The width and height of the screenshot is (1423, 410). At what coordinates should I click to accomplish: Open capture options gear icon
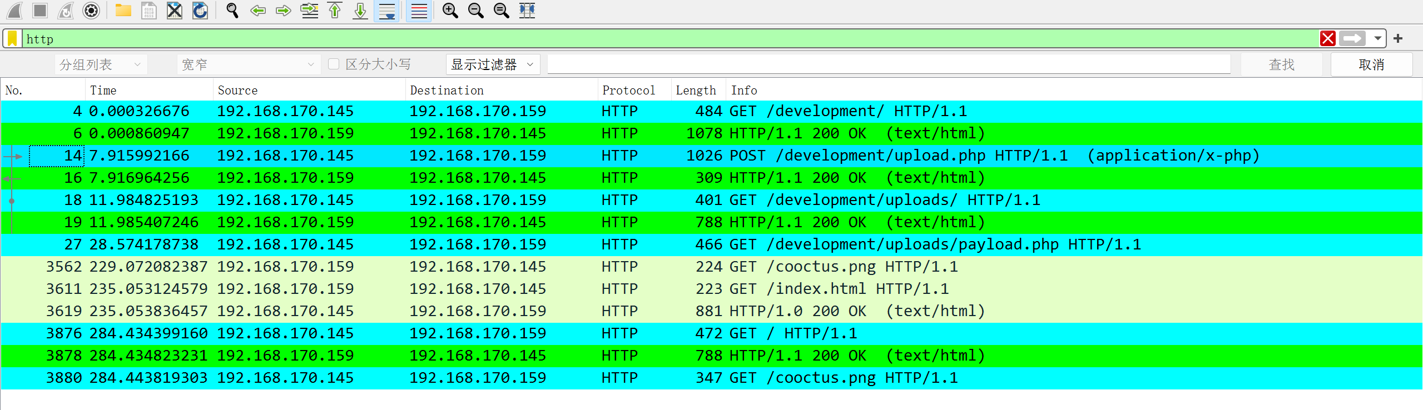coord(91,10)
